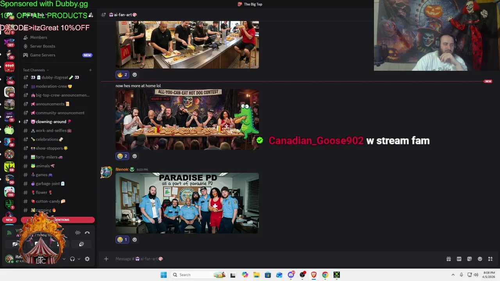Show hidden system tray icons chevron
Image resolution: width=500 pixels, height=281 pixels.
(x=453, y=275)
